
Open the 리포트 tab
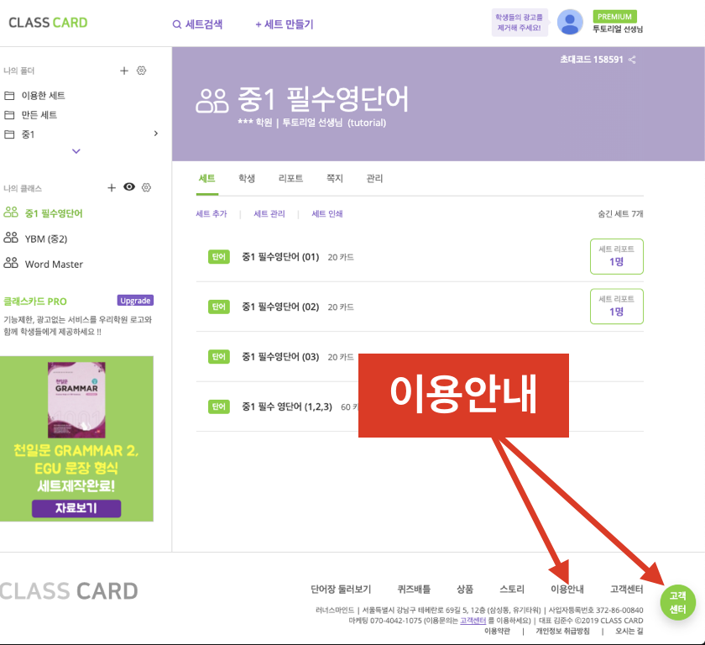coord(290,179)
